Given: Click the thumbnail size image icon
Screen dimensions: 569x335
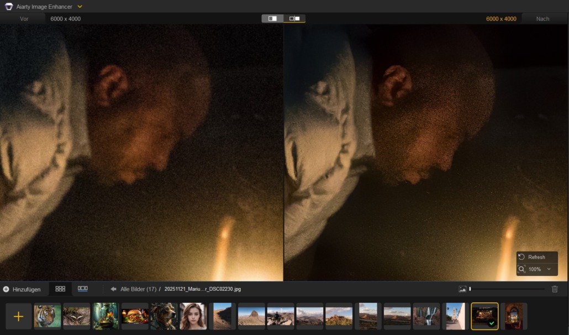Looking at the screenshot, I should pos(462,289).
